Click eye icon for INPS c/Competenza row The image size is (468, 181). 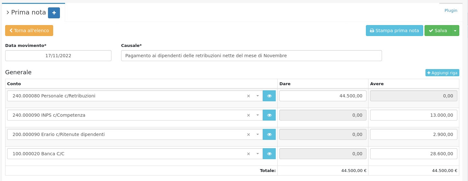269,115
